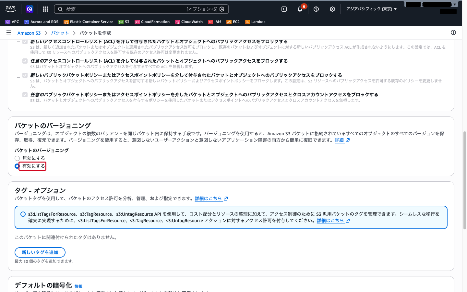
Task: Open the S3 favorites bookmark
Action: (x=124, y=22)
